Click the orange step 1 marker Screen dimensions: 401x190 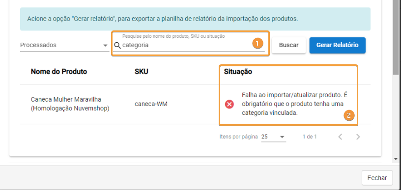point(258,44)
